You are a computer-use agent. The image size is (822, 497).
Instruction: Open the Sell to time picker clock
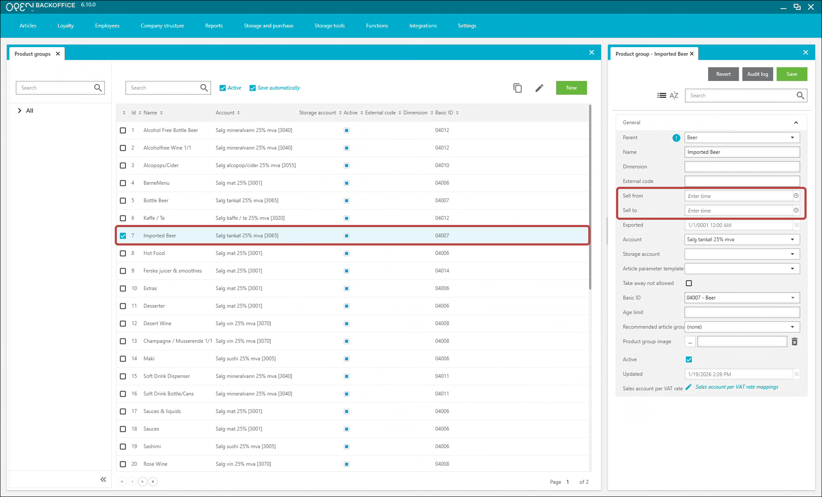pos(796,210)
